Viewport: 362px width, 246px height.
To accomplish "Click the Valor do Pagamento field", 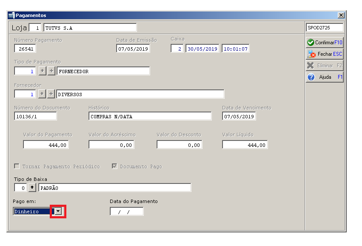I will click(46, 145).
